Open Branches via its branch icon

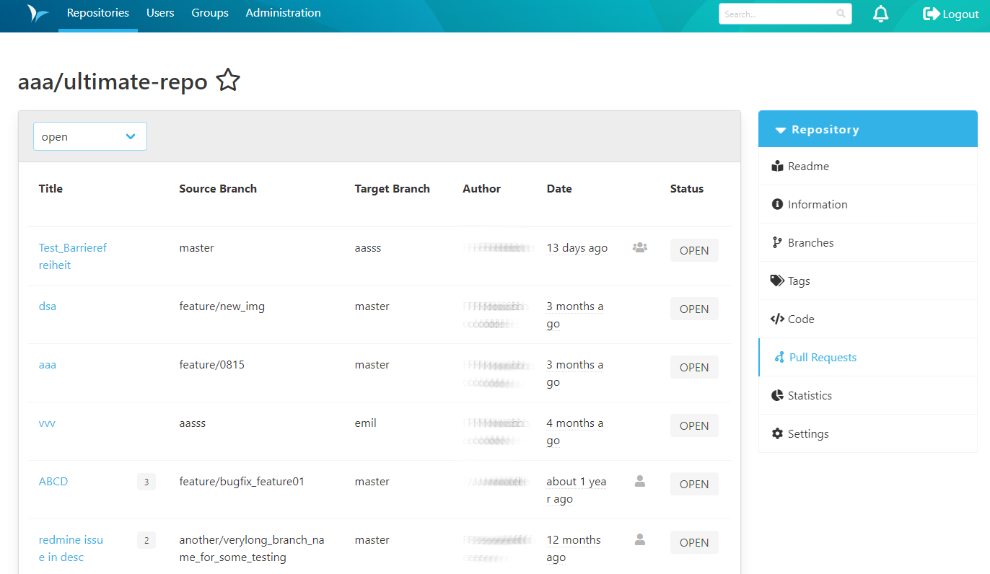point(777,242)
